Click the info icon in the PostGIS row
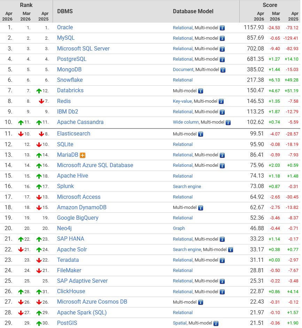This screenshot has width=302, height=328. pos(216,323)
